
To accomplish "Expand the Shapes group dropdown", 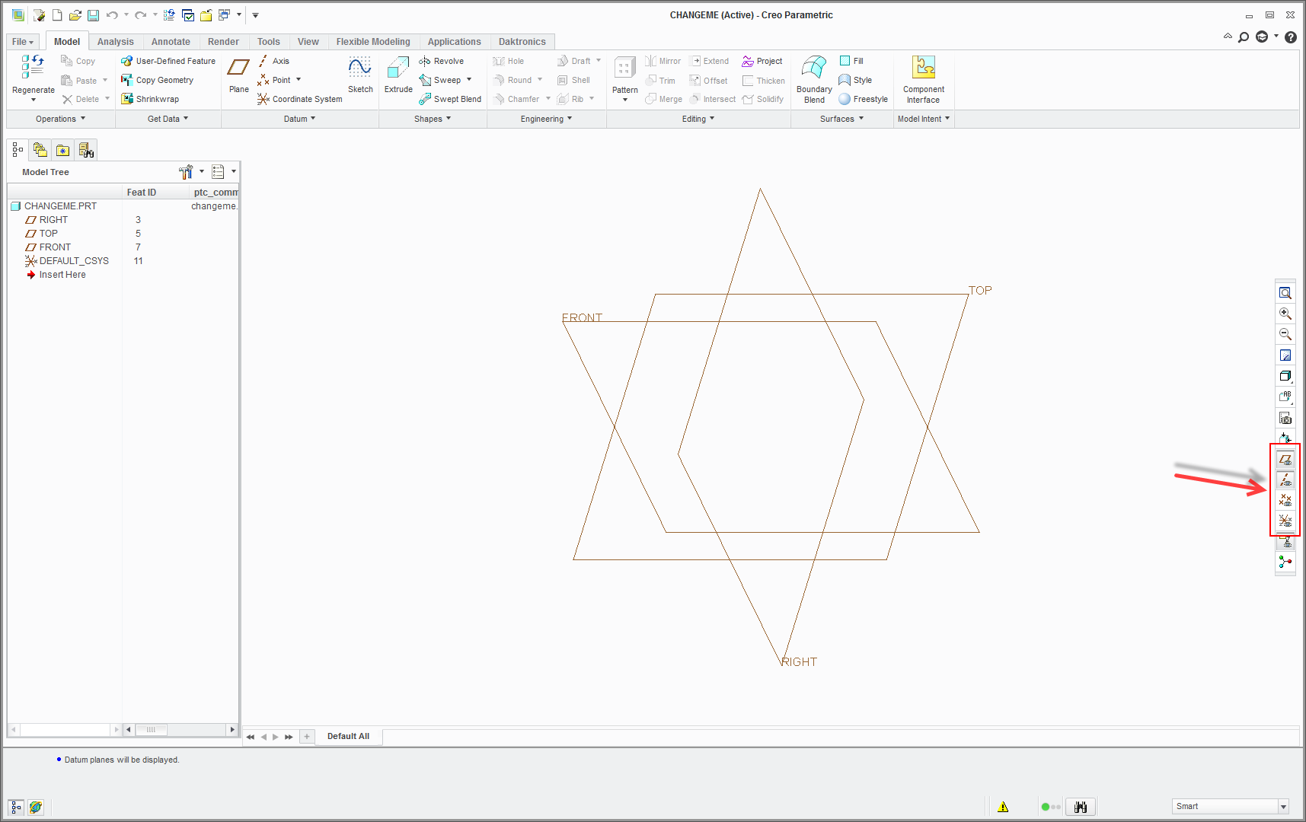I will tap(433, 119).
